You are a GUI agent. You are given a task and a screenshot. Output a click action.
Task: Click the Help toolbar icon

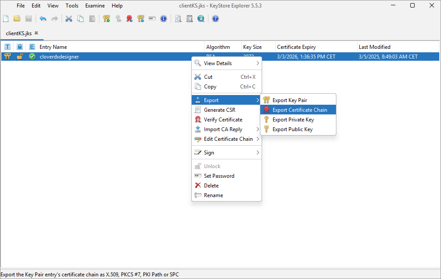click(215, 18)
